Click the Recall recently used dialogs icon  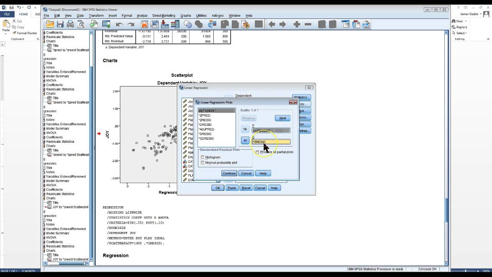pyautogui.click(x=106, y=24)
